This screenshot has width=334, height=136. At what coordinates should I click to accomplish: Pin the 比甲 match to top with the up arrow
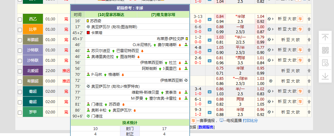[309, 29]
